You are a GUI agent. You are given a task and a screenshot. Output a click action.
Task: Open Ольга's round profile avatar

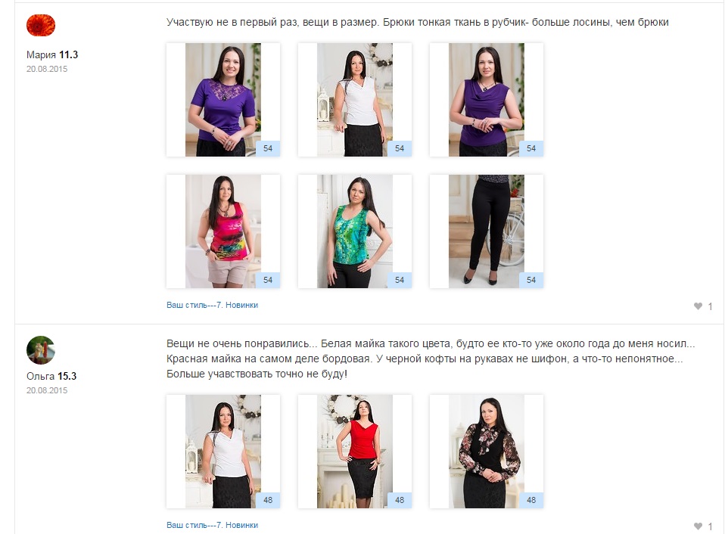click(x=41, y=349)
